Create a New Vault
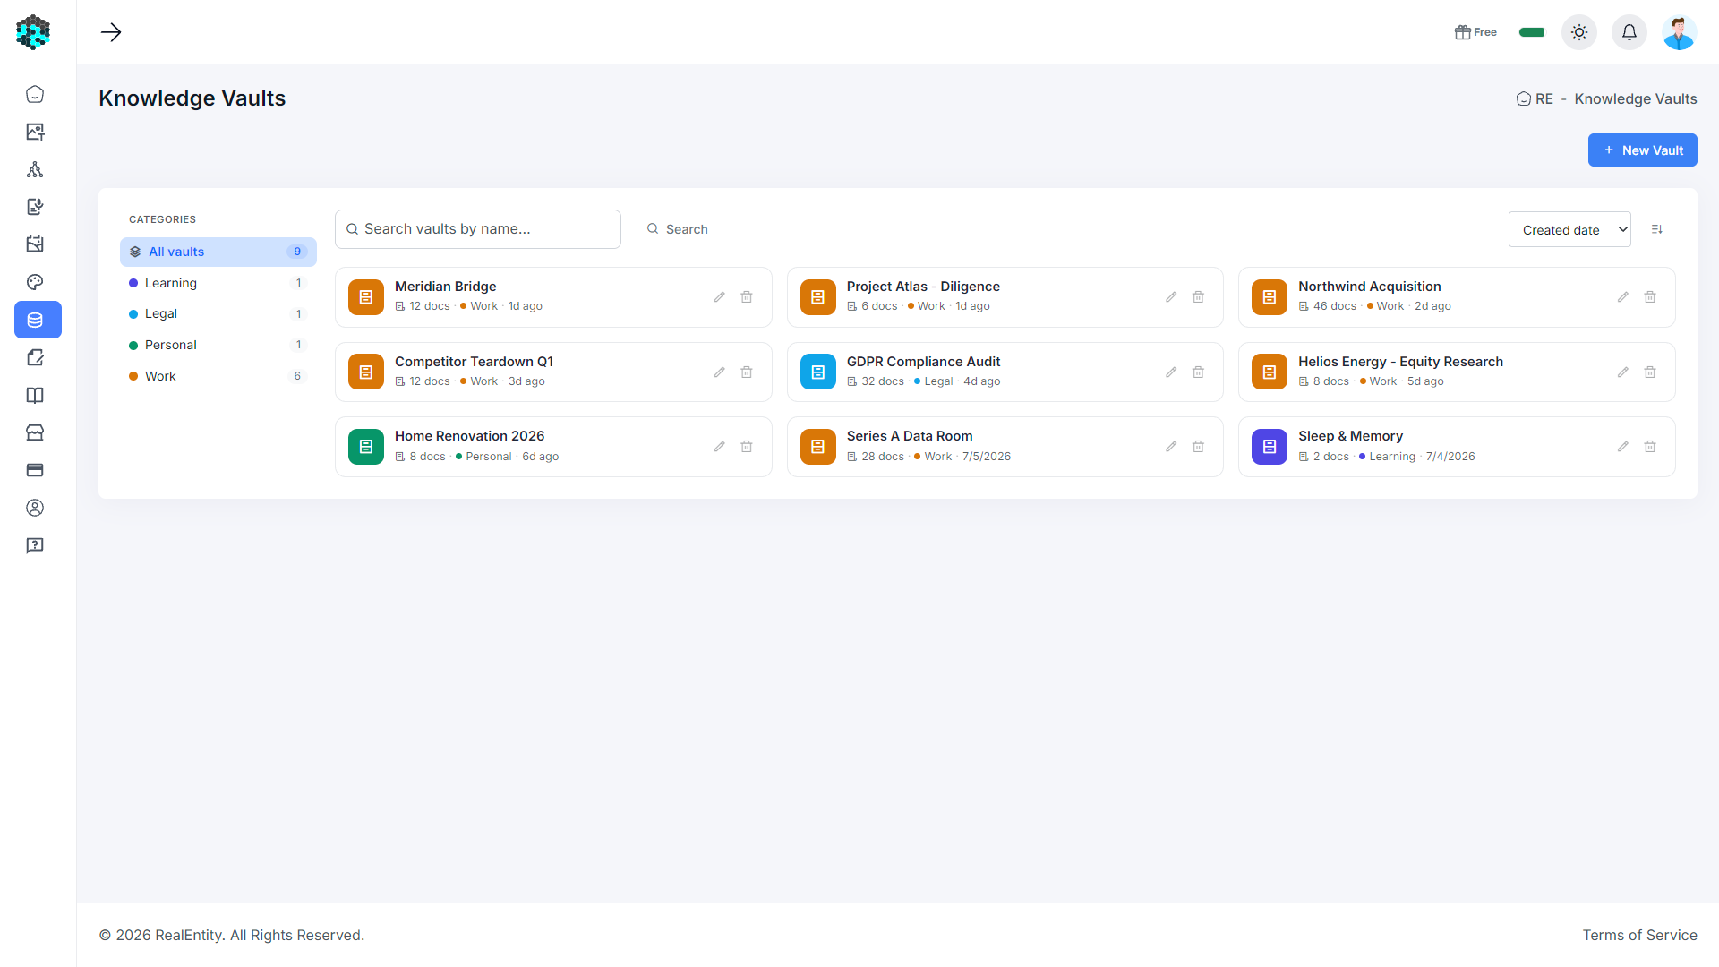The width and height of the screenshot is (1719, 967). (x=1642, y=150)
